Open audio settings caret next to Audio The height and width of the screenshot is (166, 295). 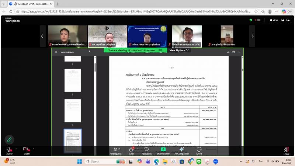[16, 149]
